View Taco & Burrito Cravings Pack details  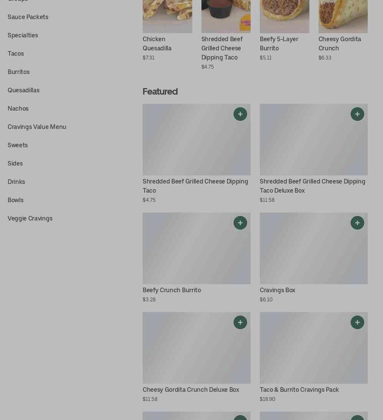[x=299, y=389]
